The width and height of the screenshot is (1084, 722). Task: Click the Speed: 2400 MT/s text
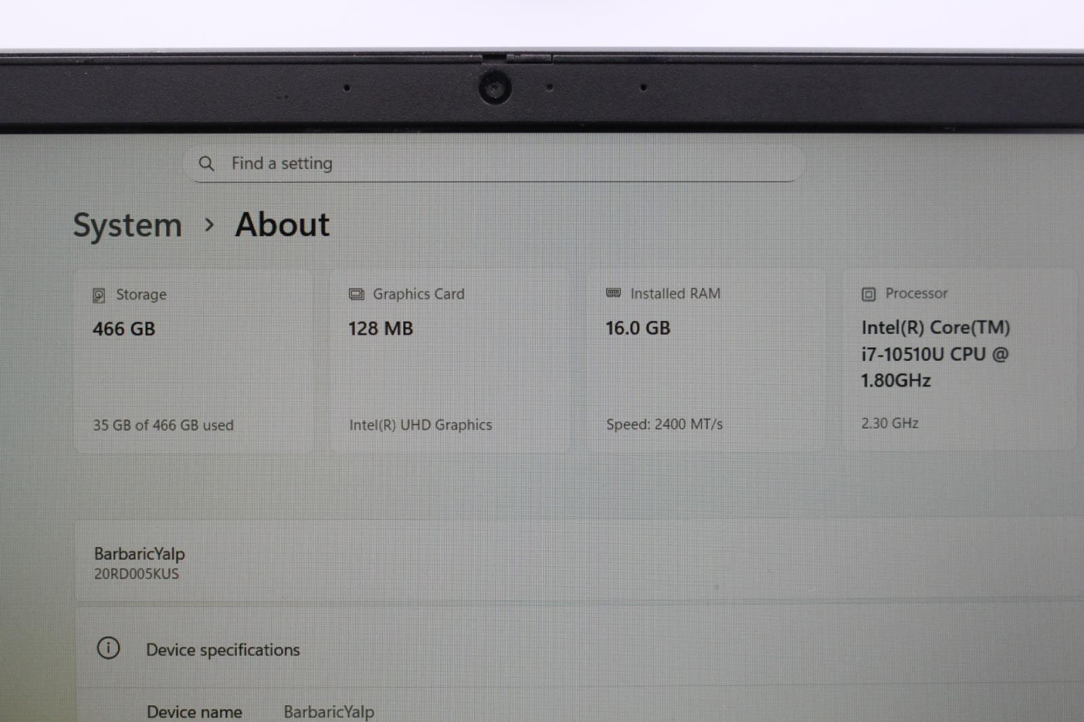[x=664, y=425]
